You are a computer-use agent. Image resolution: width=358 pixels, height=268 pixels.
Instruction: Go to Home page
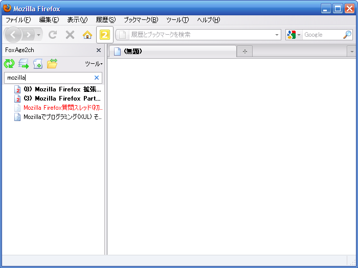[87, 35]
